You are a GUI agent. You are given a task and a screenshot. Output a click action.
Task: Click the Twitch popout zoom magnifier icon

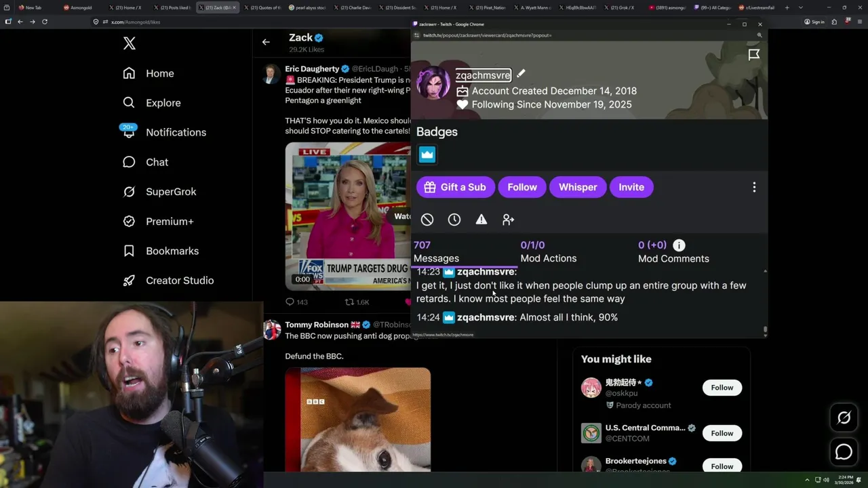coord(759,35)
